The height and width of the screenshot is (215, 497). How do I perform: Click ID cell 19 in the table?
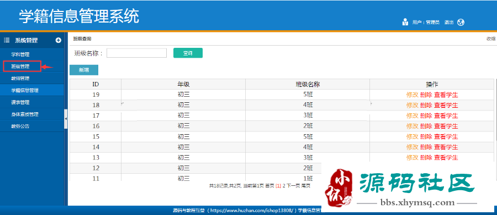pyautogui.click(x=96, y=95)
